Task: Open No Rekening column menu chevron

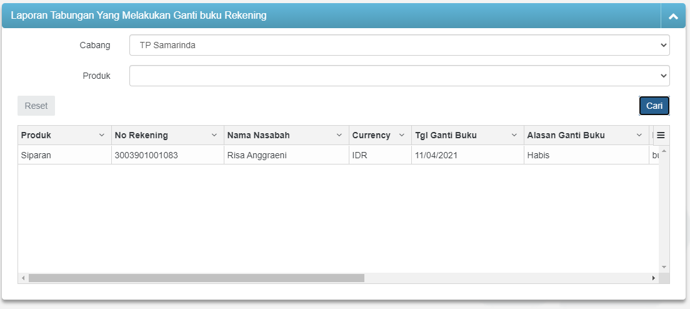Action: [x=214, y=135]
